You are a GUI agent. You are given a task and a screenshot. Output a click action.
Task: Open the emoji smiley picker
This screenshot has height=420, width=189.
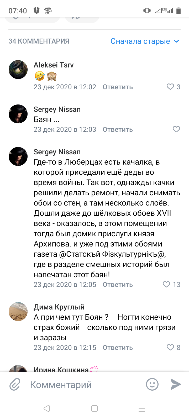pyautogui.click(x=152, y=385)
